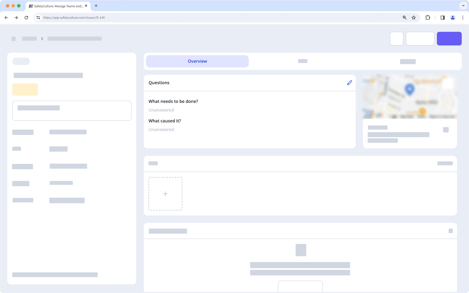
Task: Click the breadcrumb chevron near the top
Action: tap(42, 38)
